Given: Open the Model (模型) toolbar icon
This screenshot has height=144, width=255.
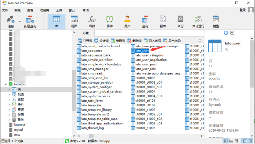Looking at the screenshot, I should pos(216,22).
